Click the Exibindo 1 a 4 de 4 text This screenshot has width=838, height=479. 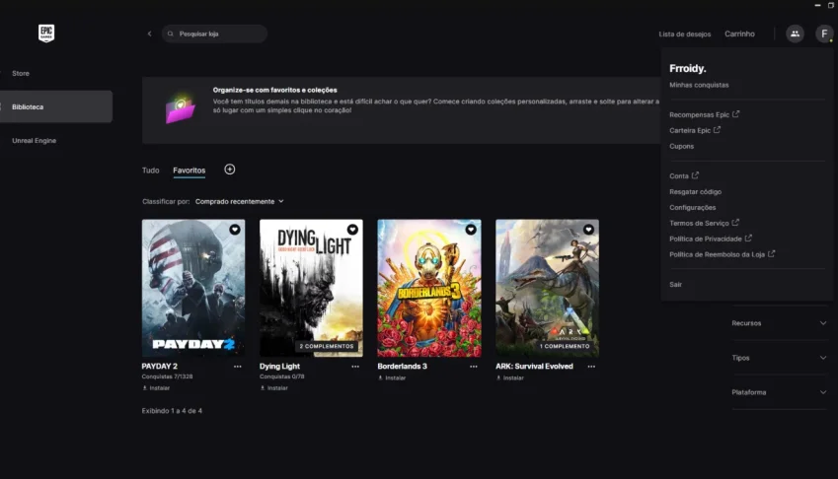tap(172, 411)
